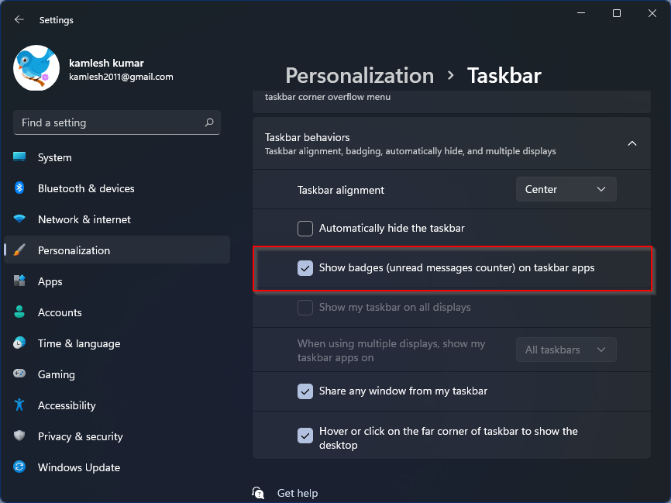
Task: Click the Accessibility figure icon
Action: 19,405
